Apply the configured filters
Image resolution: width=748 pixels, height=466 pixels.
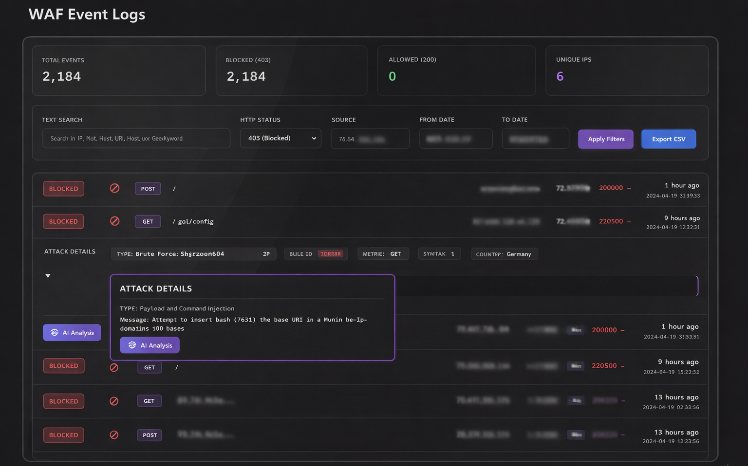tap(605, 139)
